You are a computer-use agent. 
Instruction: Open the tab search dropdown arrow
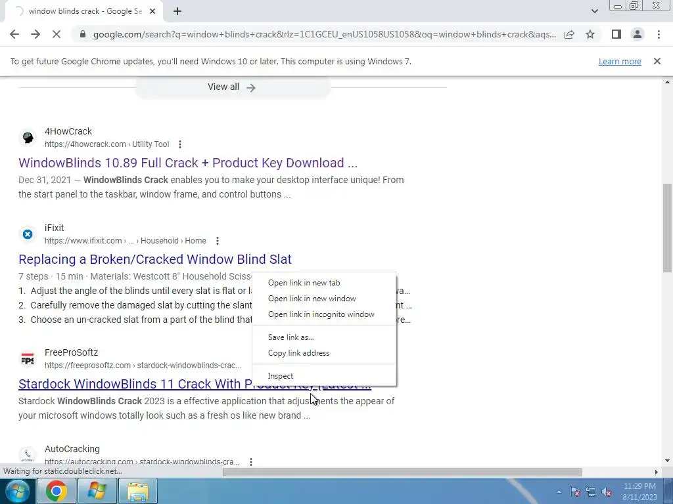(x=594, y=11)
